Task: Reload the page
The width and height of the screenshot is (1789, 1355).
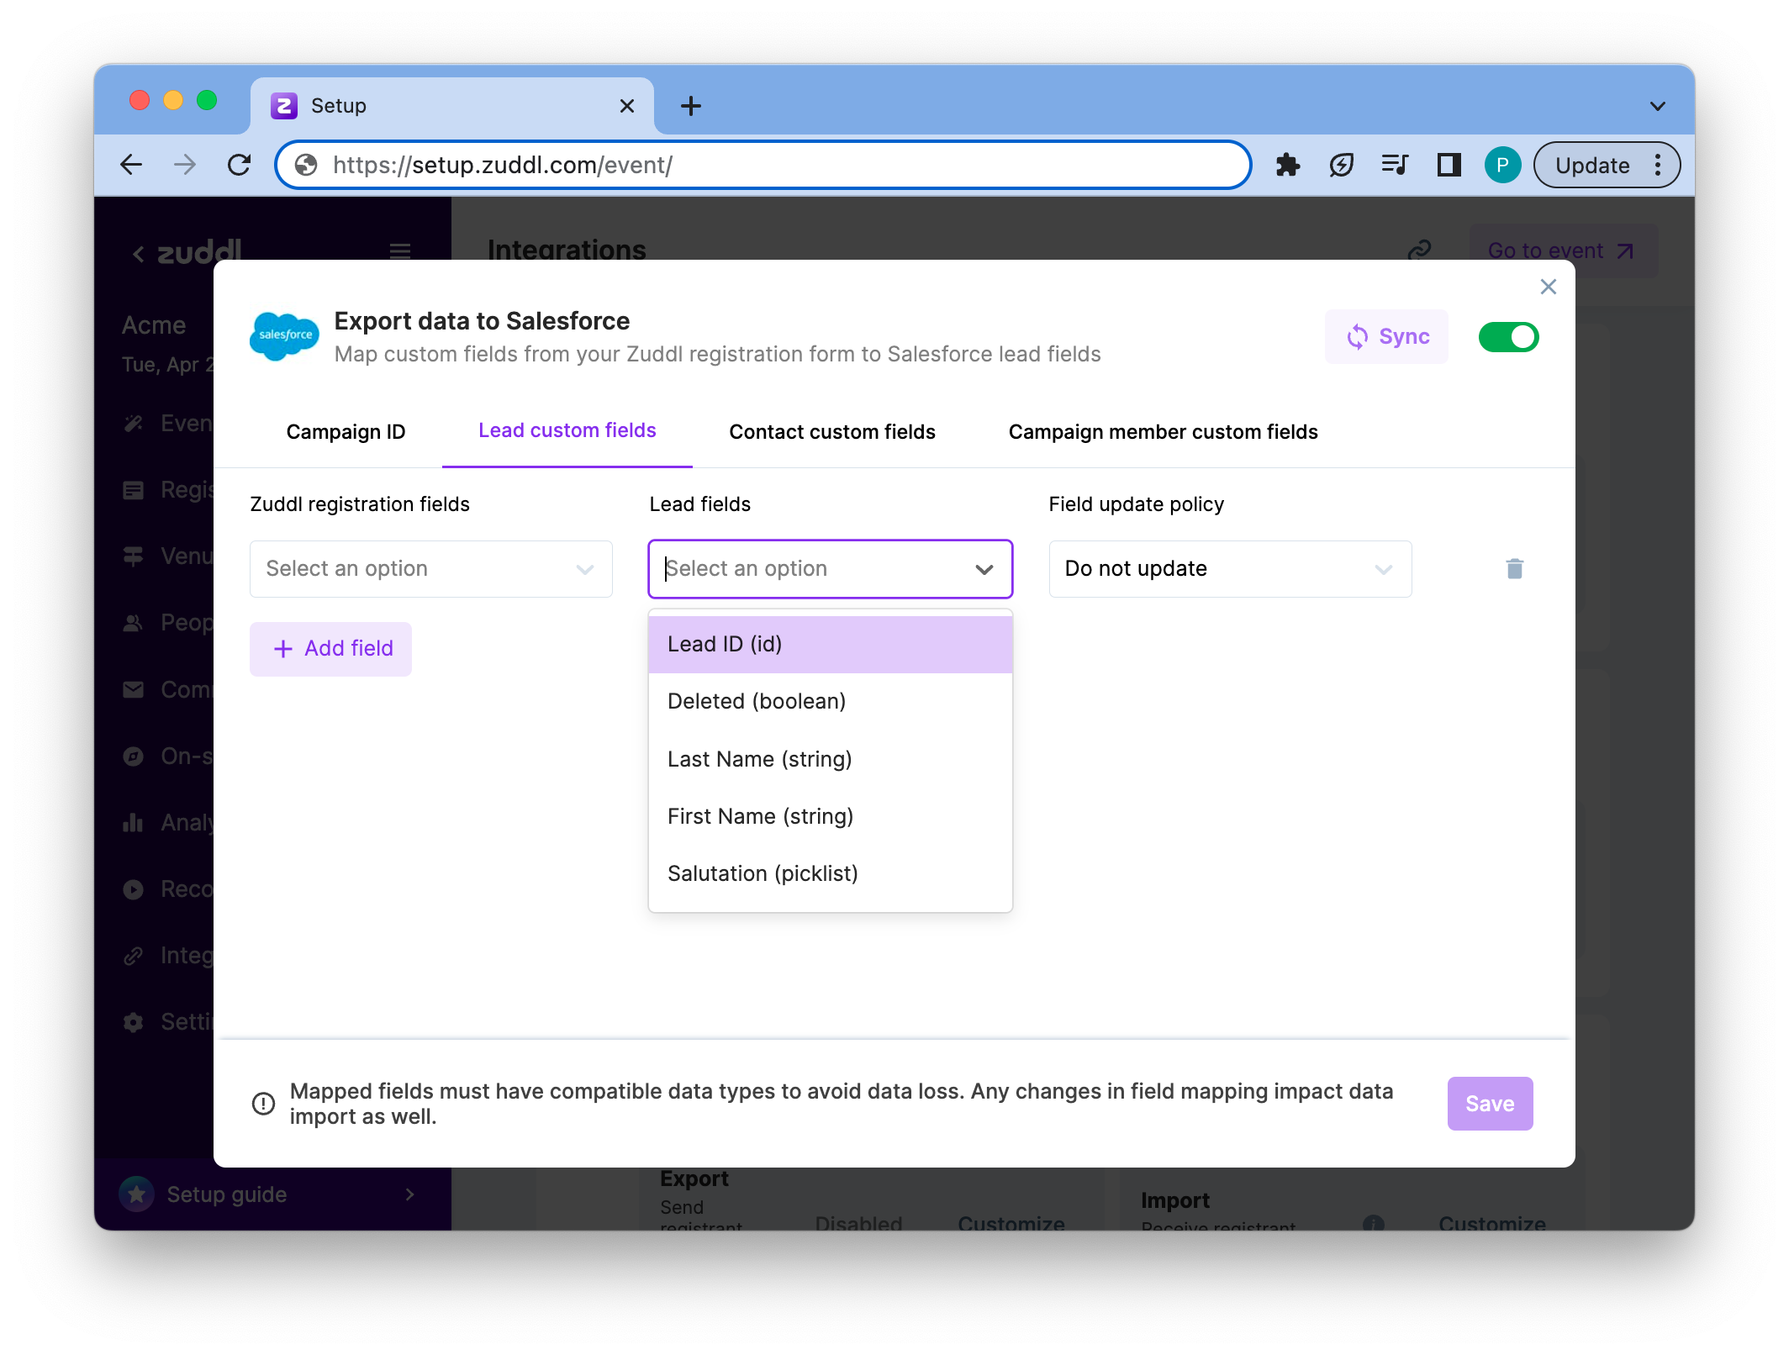Action: (x=240, y=165)
